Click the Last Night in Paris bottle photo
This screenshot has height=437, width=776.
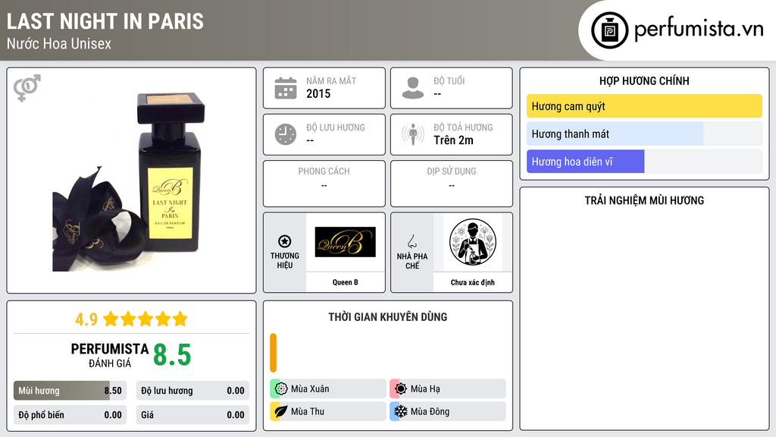coord(129,181)
